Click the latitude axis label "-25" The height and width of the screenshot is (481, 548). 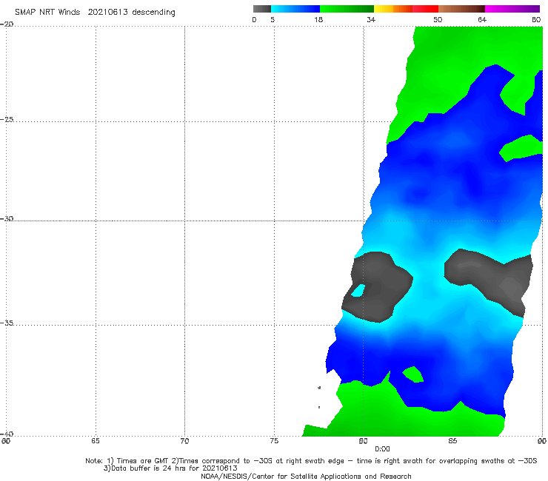[x=7, y=119]
